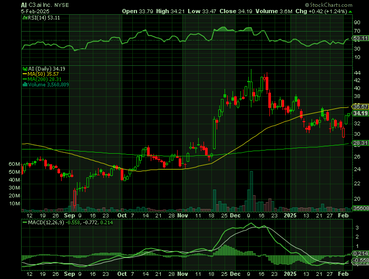Click the 40M label on volume axis

[14, 180]
